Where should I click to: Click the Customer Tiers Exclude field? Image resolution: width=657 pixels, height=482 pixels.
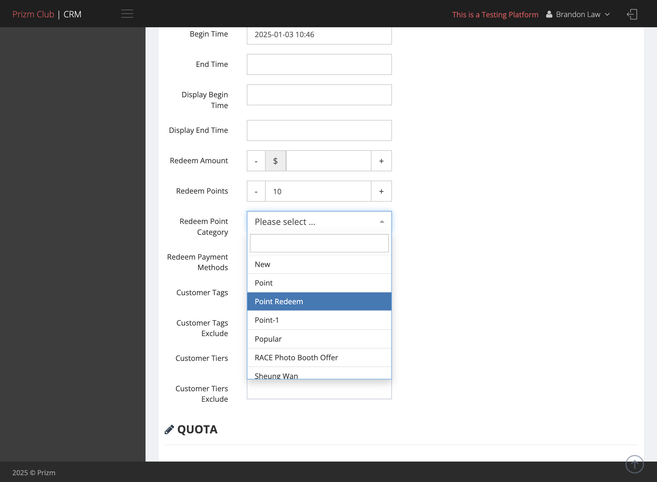[x=319, y=390]
